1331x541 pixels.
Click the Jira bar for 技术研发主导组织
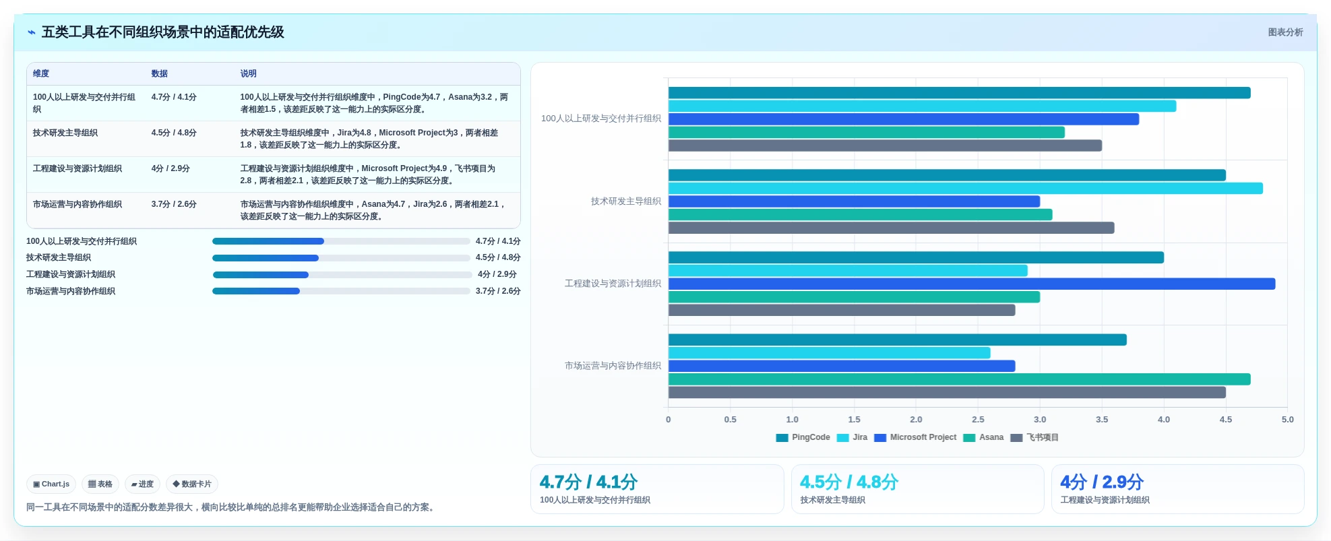966,189
